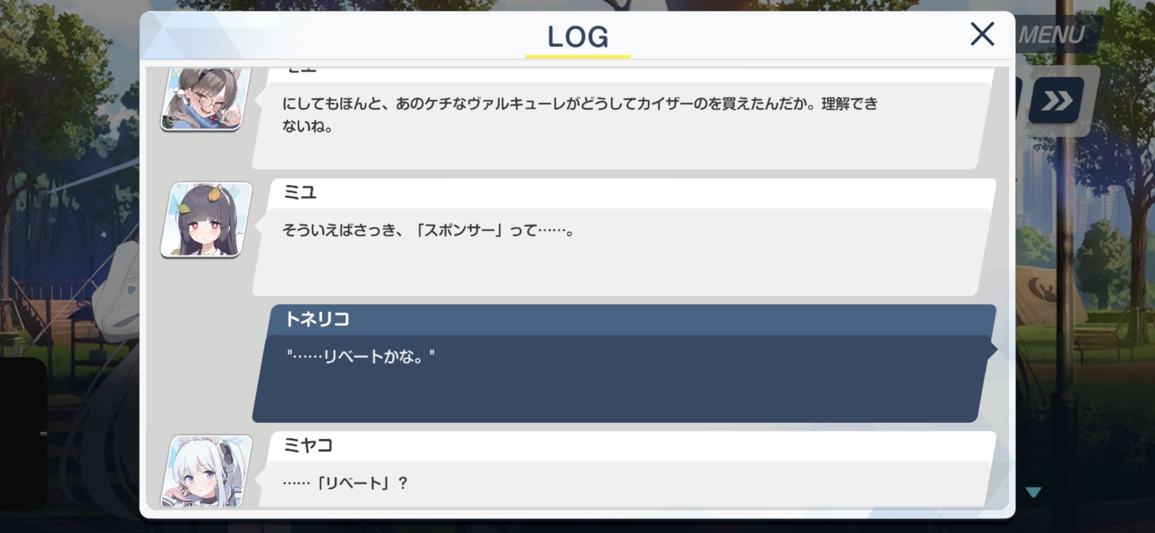
Task: Click the yellow underline beneath LOG
Action: pos(578,56)
